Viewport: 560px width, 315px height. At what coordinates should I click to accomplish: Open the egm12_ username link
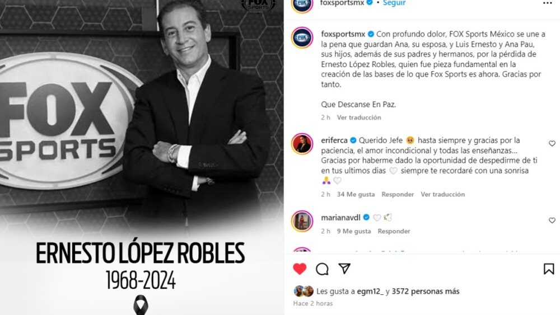[x=370, y=292]
